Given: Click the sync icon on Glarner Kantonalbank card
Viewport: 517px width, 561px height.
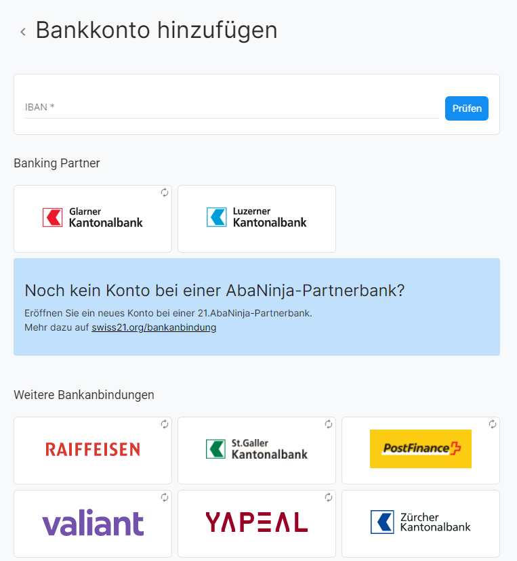Looking at the screenshot, I should pyautogui.click(x=164, y=192).
